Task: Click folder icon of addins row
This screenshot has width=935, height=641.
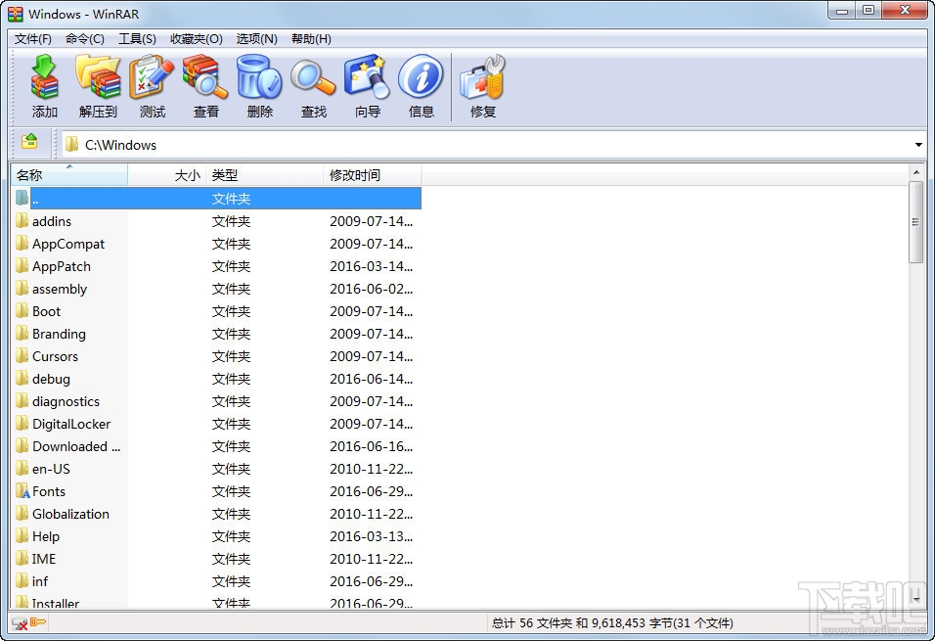Action: [x=22, y=221]
